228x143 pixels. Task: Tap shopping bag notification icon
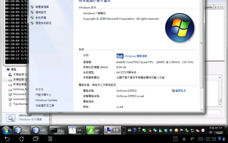[192, 139]
